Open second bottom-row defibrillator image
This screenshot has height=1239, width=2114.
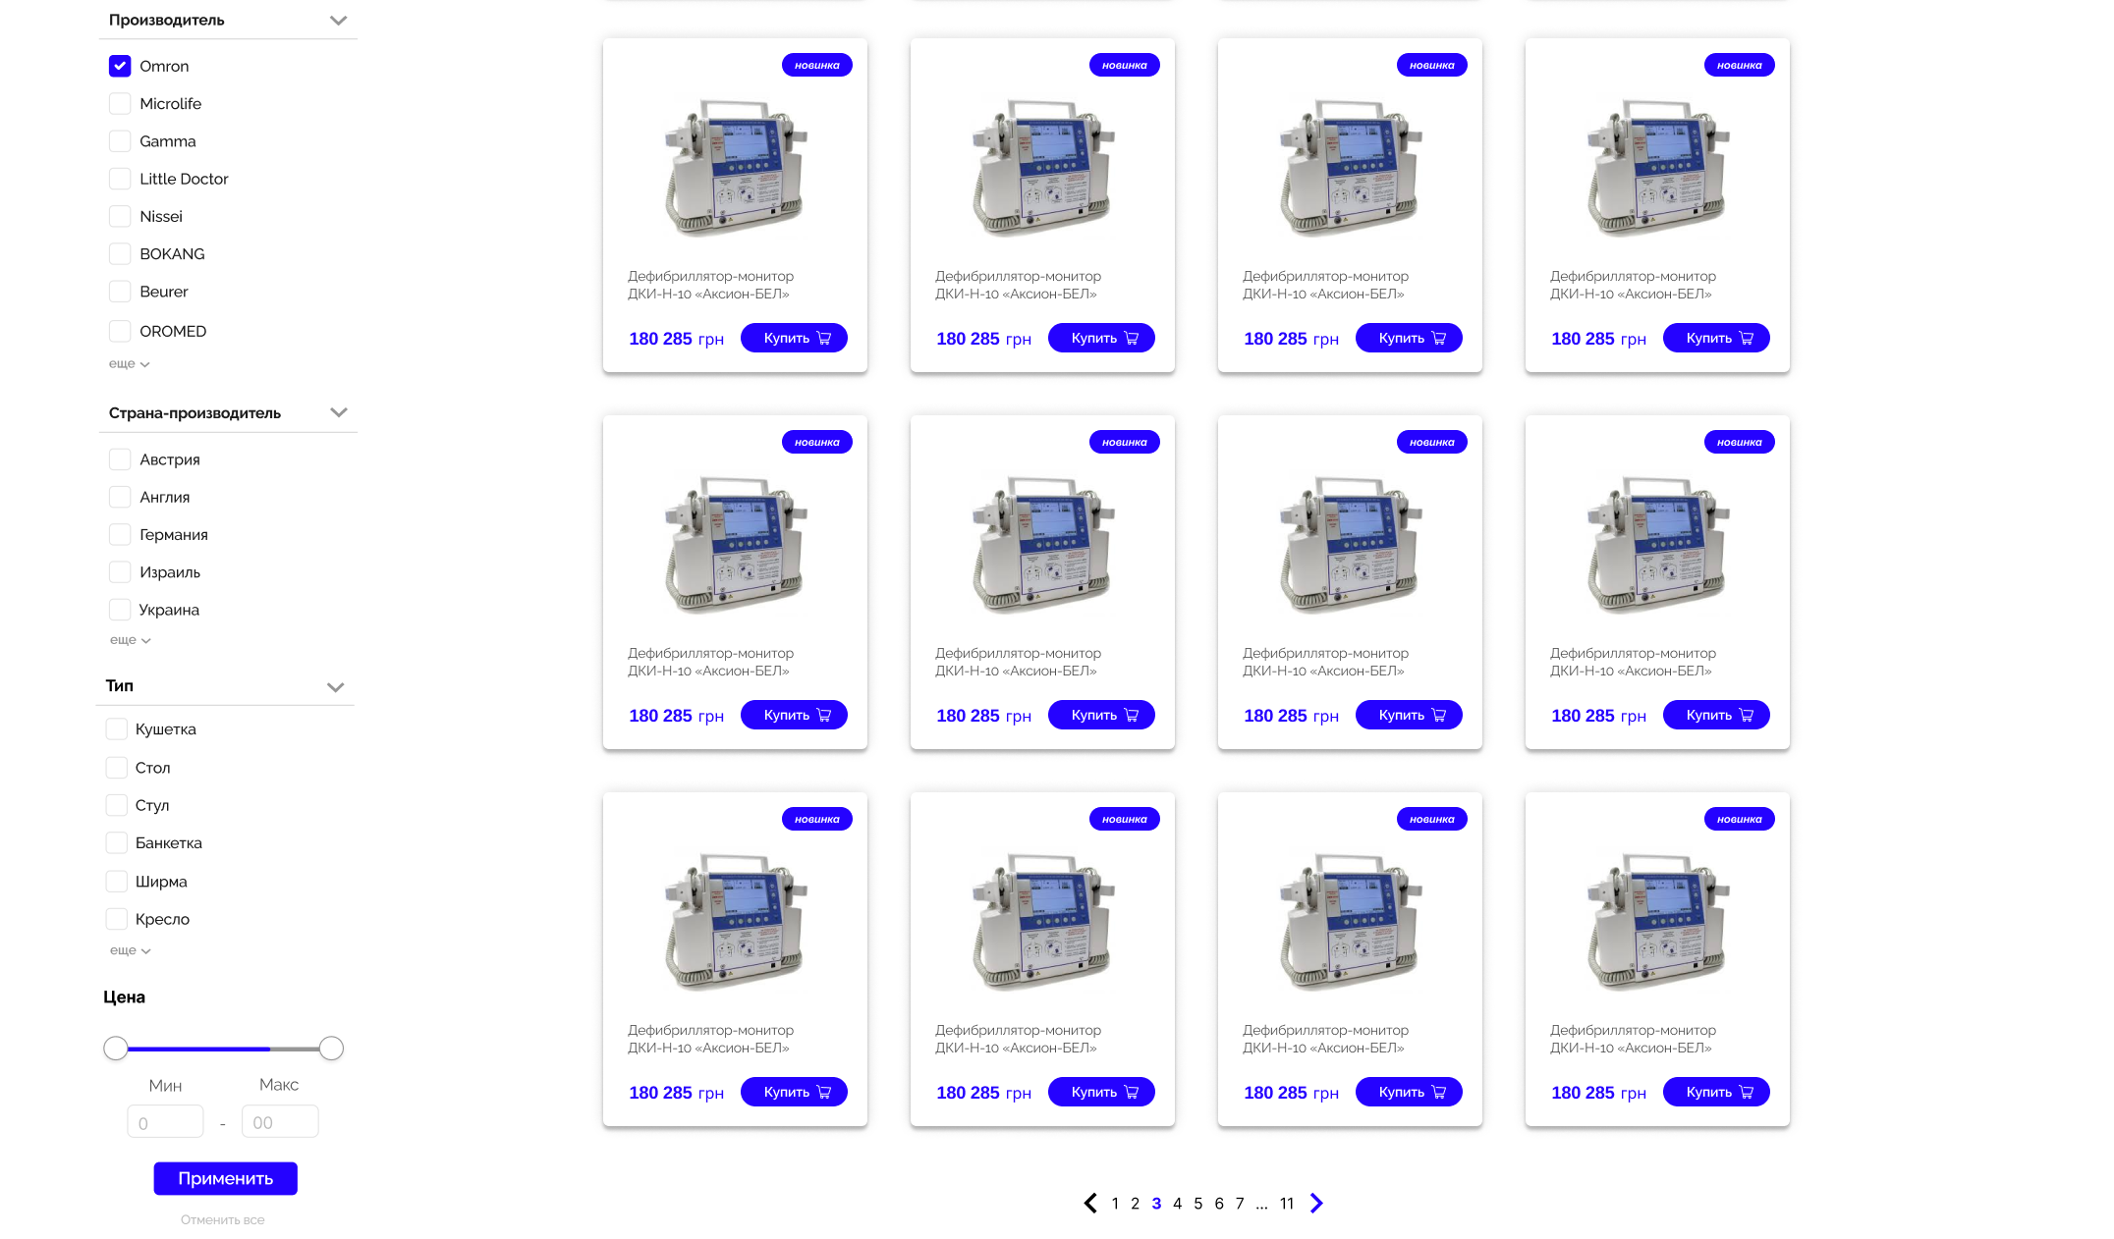point(1043,921)
